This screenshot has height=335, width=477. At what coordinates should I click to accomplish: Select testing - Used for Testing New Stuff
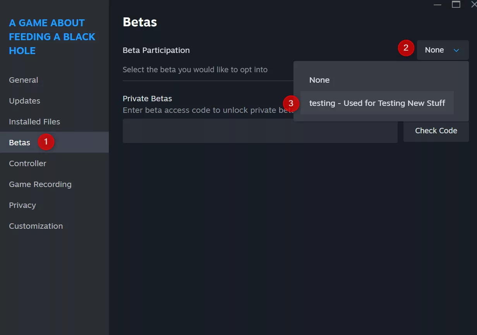(x=377, y=103)
